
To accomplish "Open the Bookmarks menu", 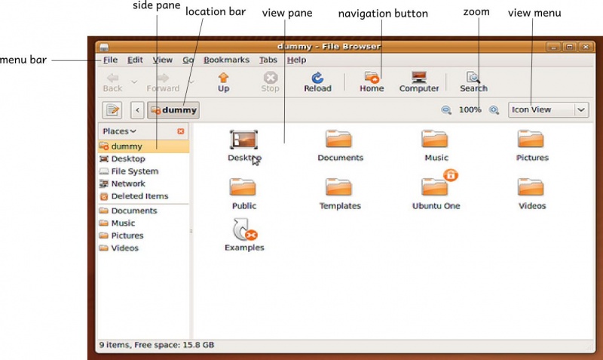I will [x=226, y=60].
